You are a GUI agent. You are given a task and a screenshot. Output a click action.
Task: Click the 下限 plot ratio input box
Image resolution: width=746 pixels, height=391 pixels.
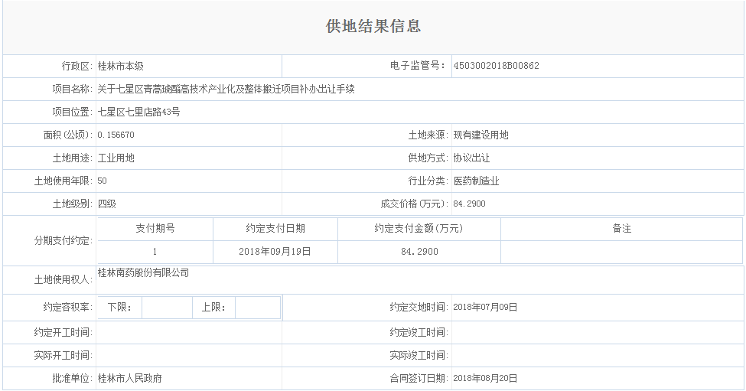point(166,308)
